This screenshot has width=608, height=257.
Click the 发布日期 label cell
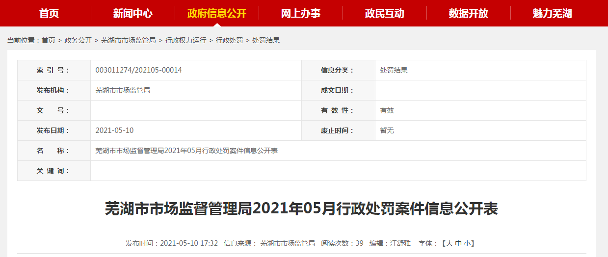pos(54,130)
